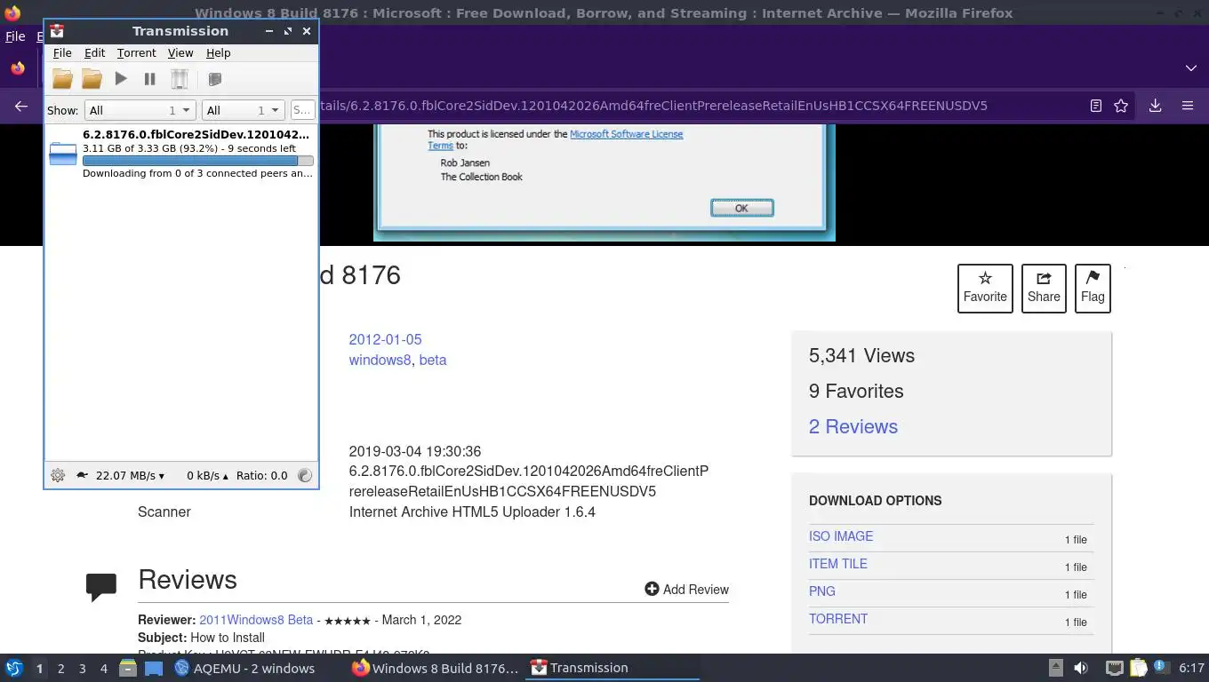The image size is (1209, 682).
Task: Click the torrent download progress bar
Action: pyautogui.click(x=198, y=161)
